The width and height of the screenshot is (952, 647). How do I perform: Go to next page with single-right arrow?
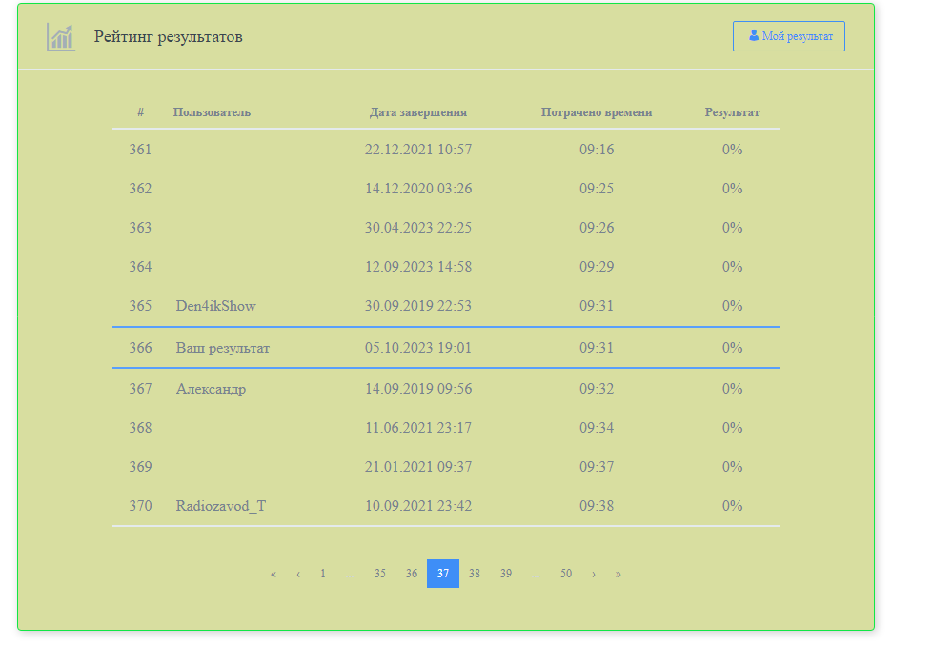pyautogui.click(x=594, y=574)
